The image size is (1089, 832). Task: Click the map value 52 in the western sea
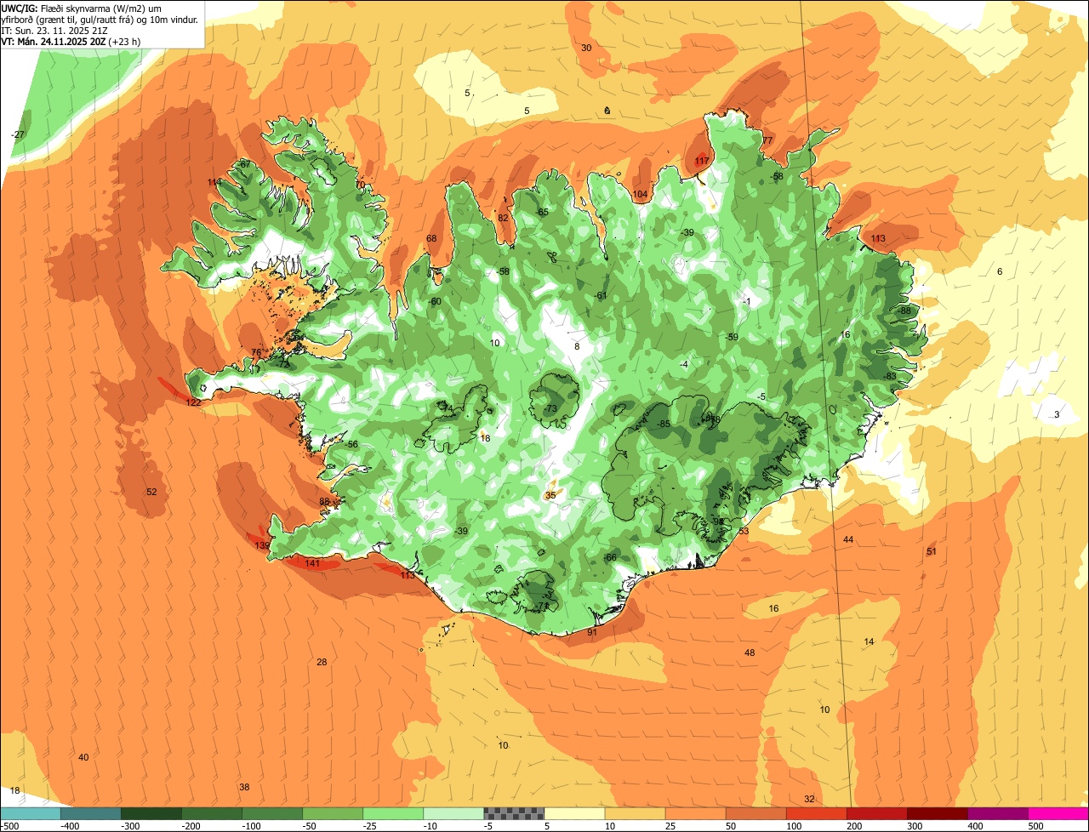[x=151, y=492]
